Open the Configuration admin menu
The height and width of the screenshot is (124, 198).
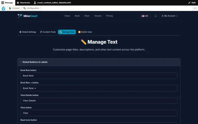31,8
